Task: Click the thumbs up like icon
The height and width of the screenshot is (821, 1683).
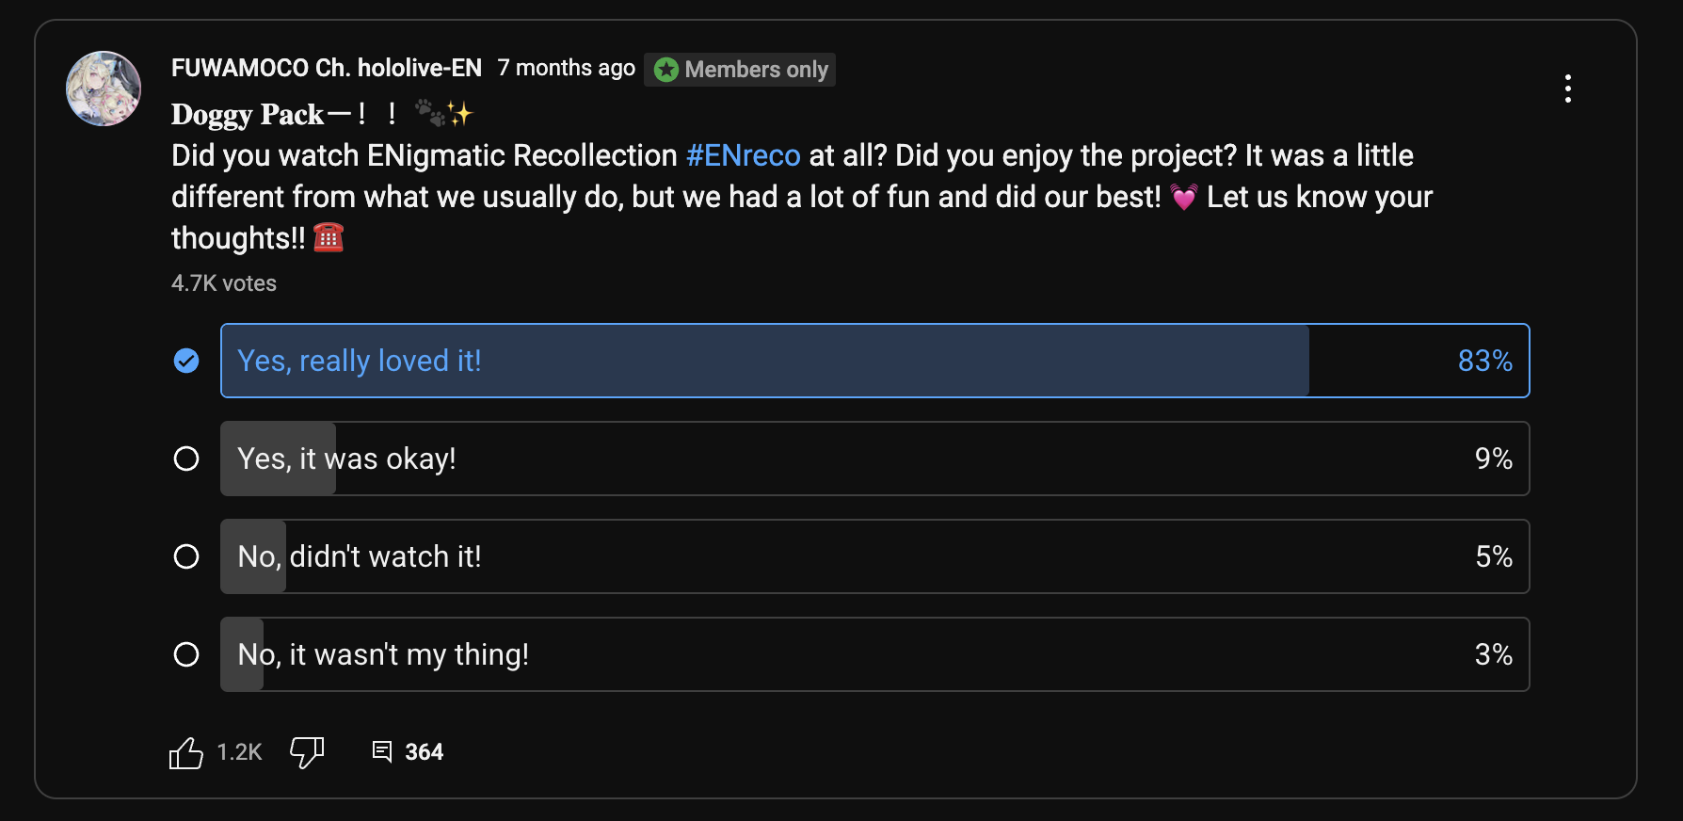Action: point(186,752)
